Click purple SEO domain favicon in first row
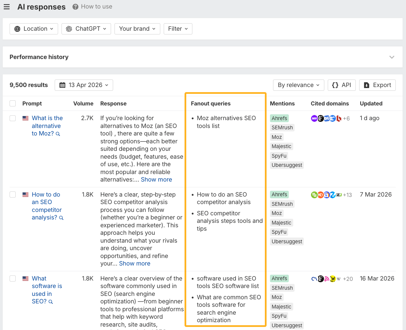 pyautogui.click(x=314, y=118)
